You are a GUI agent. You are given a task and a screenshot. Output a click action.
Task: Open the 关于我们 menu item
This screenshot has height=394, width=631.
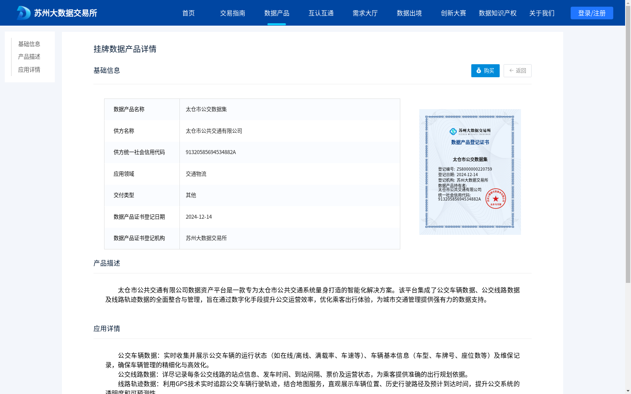[x=542, y=13]
